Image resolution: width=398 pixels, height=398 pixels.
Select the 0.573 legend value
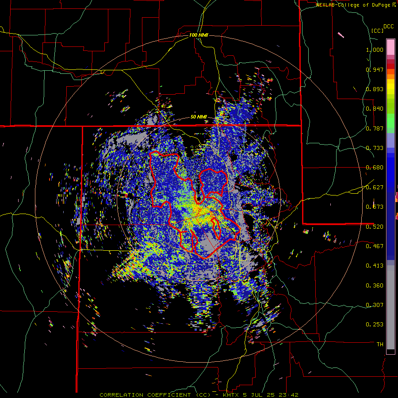tap(375, 207)
